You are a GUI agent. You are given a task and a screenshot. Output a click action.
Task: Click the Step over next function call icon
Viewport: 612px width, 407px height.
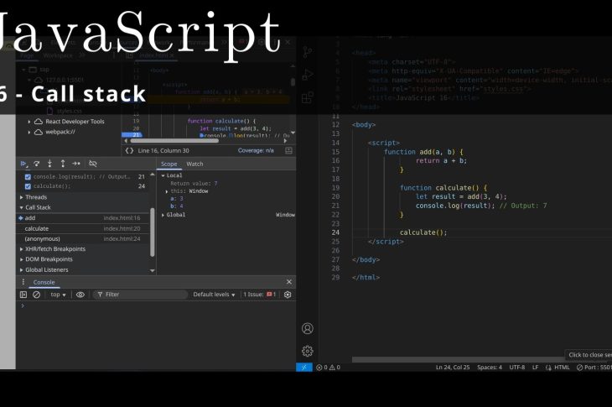coord(37,164)
